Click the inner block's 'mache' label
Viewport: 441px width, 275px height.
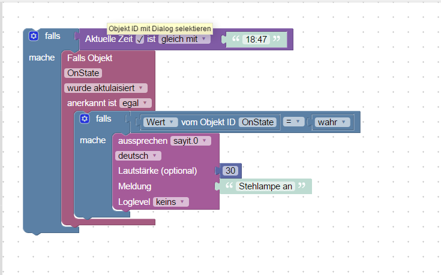pyautogui.click(x=93, y=140)
